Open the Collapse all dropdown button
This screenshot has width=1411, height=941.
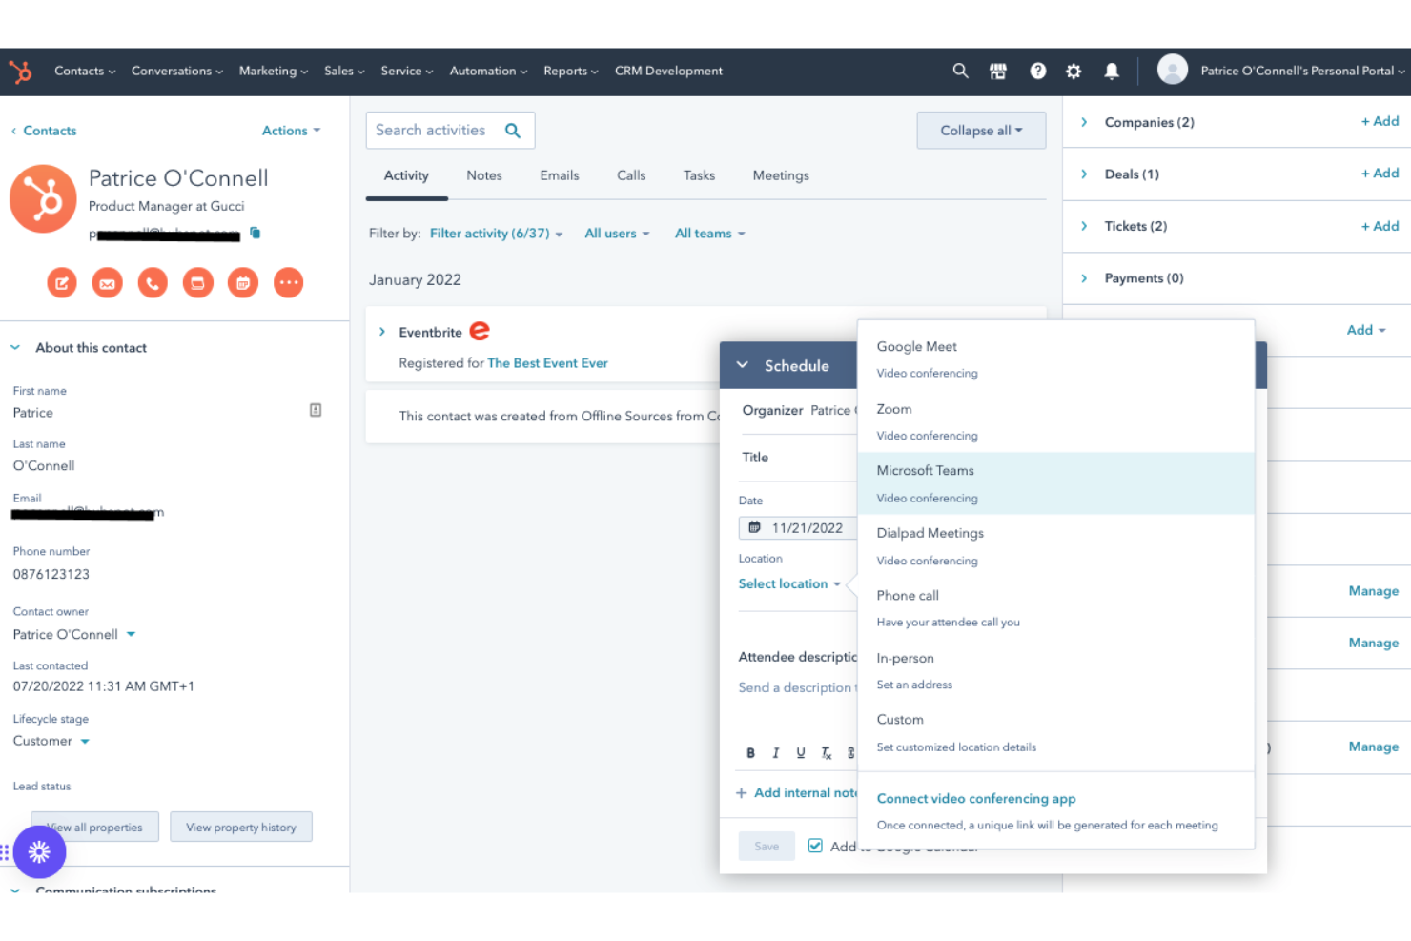(981, 131)
